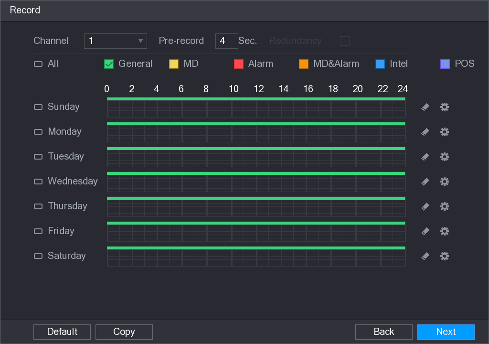Click the eraser icon for Monday
The width and height of the screenshot is (489, 344).
[x=425, y=132]
